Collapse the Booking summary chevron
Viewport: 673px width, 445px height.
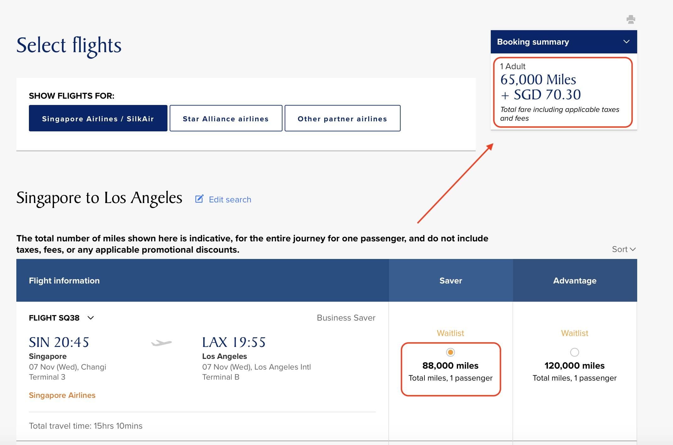coord(626,42)
